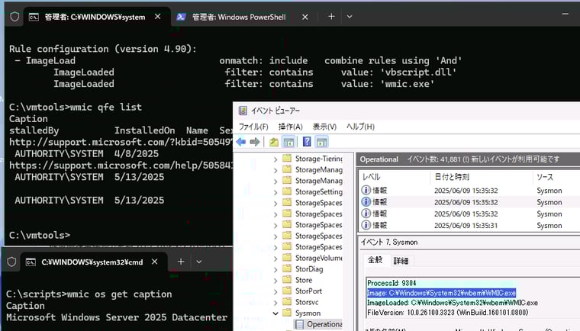Expand the Storage-Tiering tree node
Screen dimensions: 580x331
point(275,159)
